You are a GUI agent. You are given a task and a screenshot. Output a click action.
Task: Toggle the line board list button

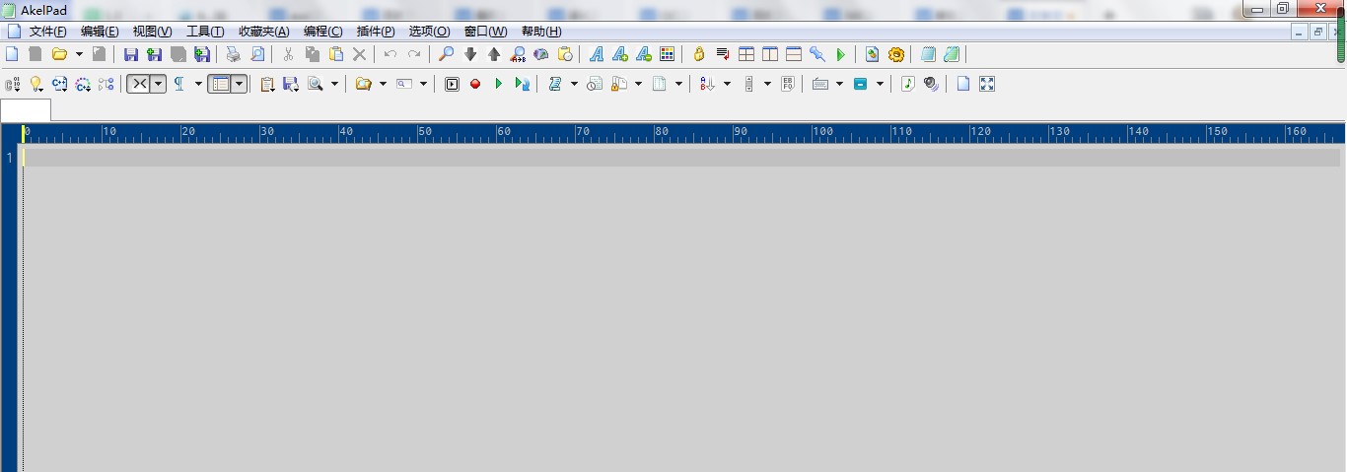click(220, 84)
